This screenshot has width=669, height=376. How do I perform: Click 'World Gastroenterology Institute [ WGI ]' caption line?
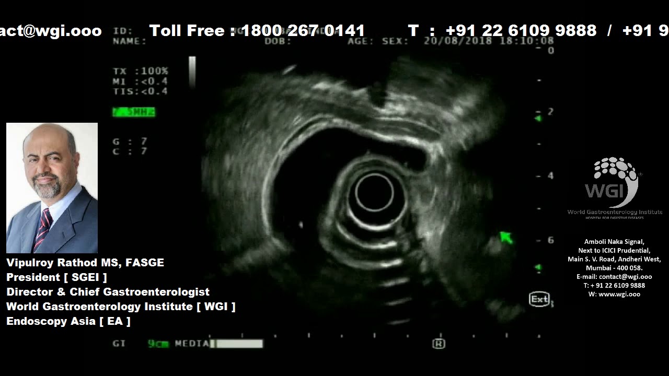click(121, 307)
